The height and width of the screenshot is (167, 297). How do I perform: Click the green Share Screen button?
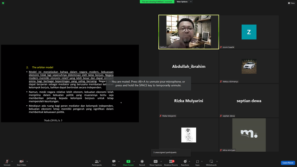point(128,162)
